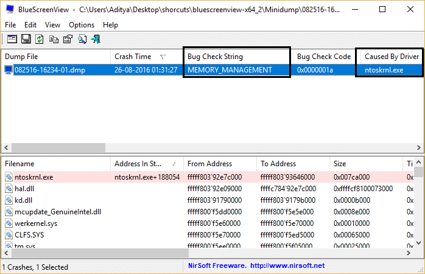The image size is (425, 274).
Task: Sort by Bug Check String column
Action: pos(215,57)
